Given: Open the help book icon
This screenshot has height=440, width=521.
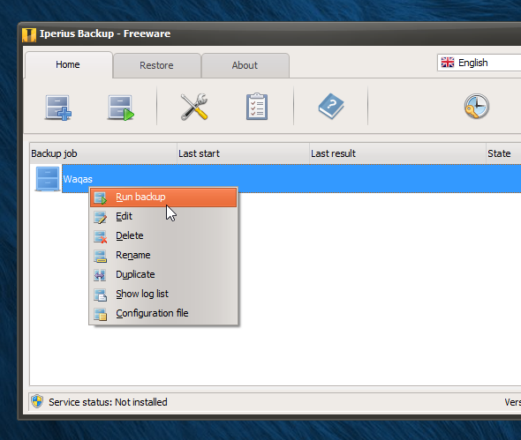Looking at the screenshot, I should pyautogui.click(x=331, y=106).
